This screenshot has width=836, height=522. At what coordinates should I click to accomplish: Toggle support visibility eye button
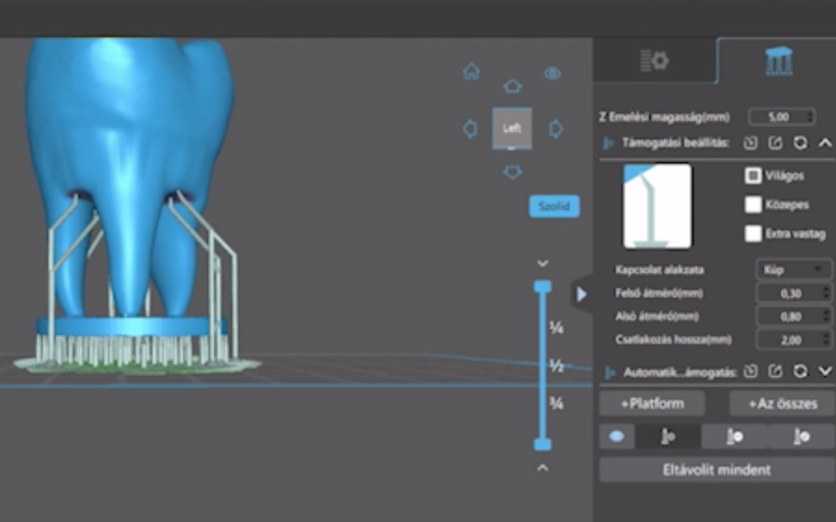617,437
